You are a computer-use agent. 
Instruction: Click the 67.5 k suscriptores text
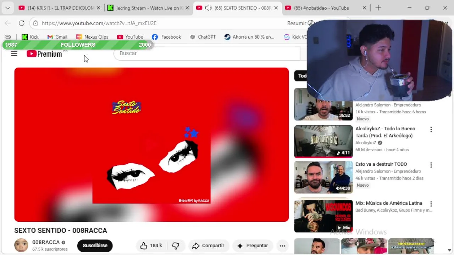pyautogui.click(x=50, y=249)
